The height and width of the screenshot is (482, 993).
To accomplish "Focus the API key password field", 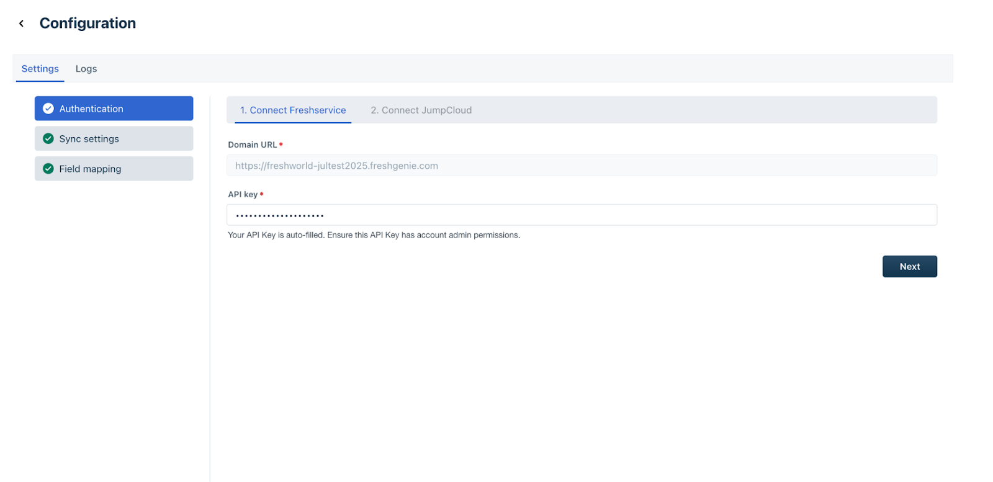I will [582, 215].
